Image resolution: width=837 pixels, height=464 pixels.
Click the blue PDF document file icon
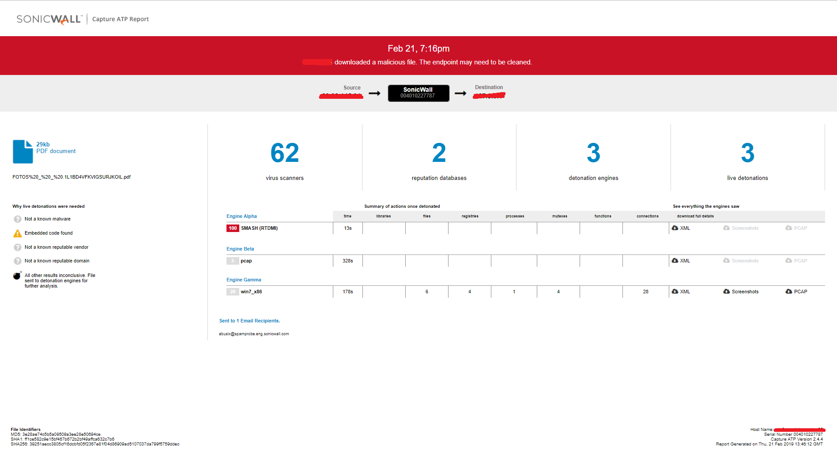(x=23, y=152)
